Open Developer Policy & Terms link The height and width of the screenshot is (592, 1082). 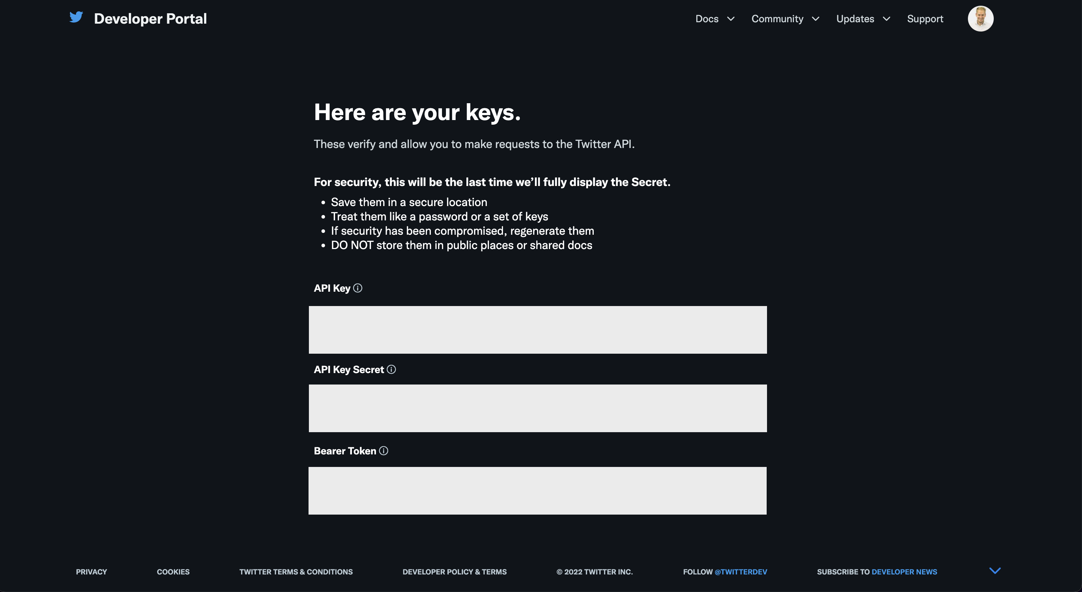coord(455,572)
